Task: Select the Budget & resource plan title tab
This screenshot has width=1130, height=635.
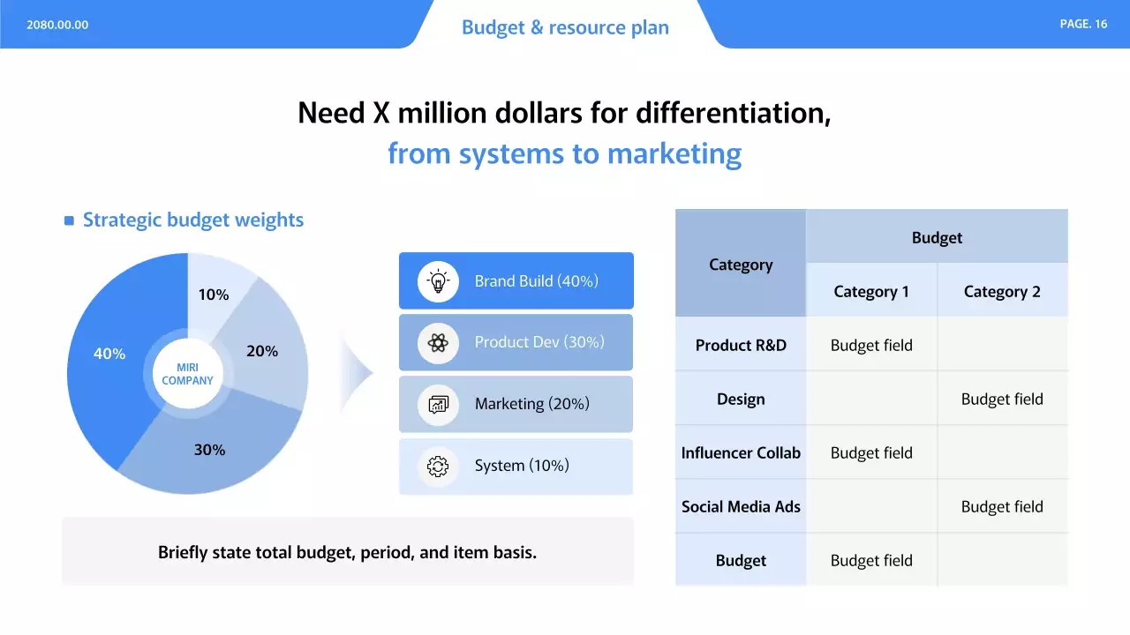Action: coord(565,27)
